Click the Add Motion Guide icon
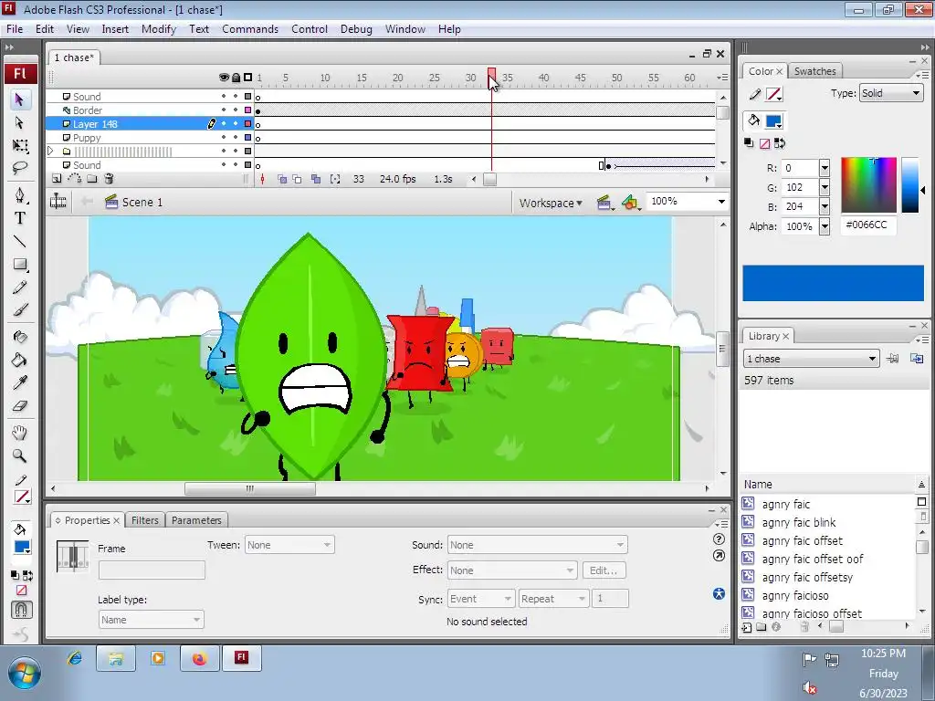The width and height of the screenshot is (935, 701). (75, 178)
